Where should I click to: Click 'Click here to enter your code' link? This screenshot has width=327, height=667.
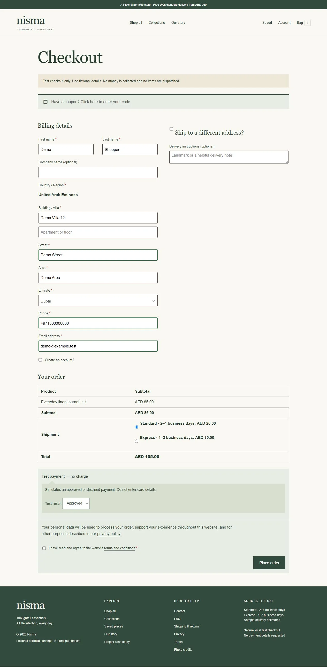[105, 102]
